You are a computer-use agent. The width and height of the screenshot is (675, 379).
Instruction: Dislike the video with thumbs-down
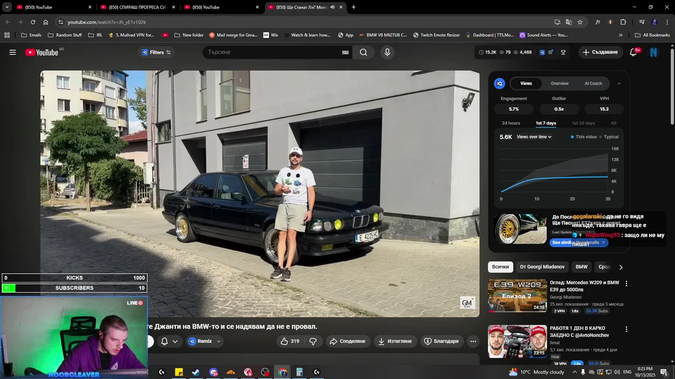(x=313, y=341)
